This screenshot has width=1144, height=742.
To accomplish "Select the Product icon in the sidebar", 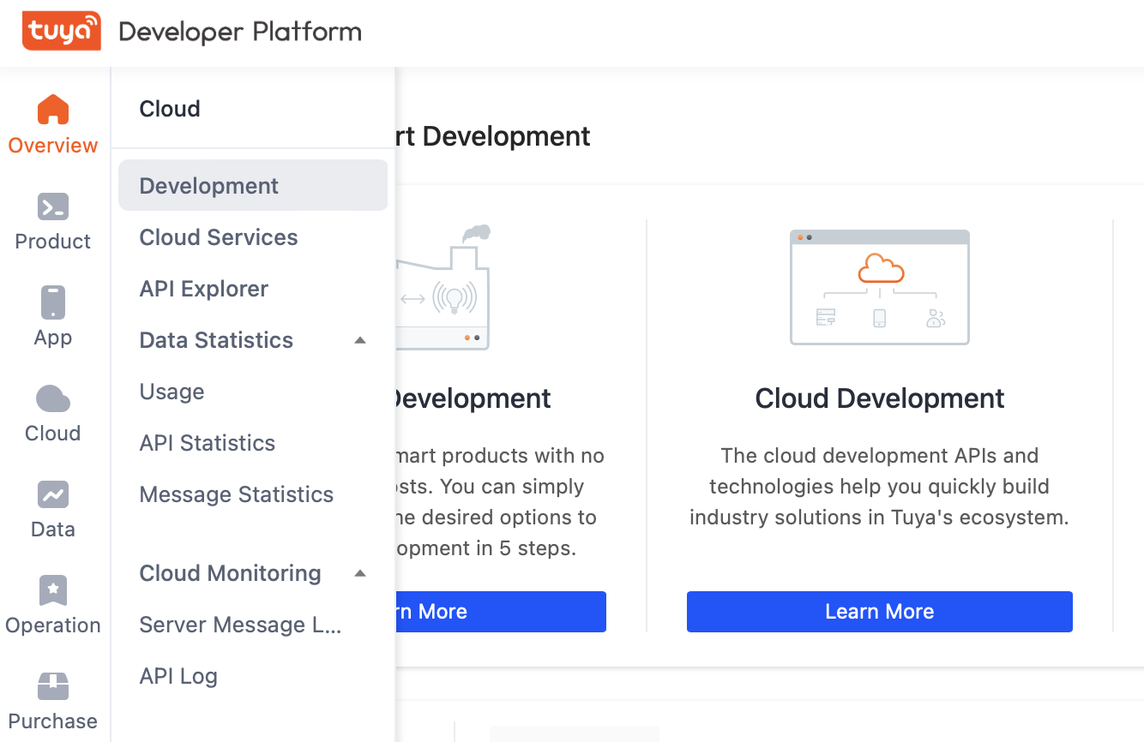I will [x=52, y=206].
